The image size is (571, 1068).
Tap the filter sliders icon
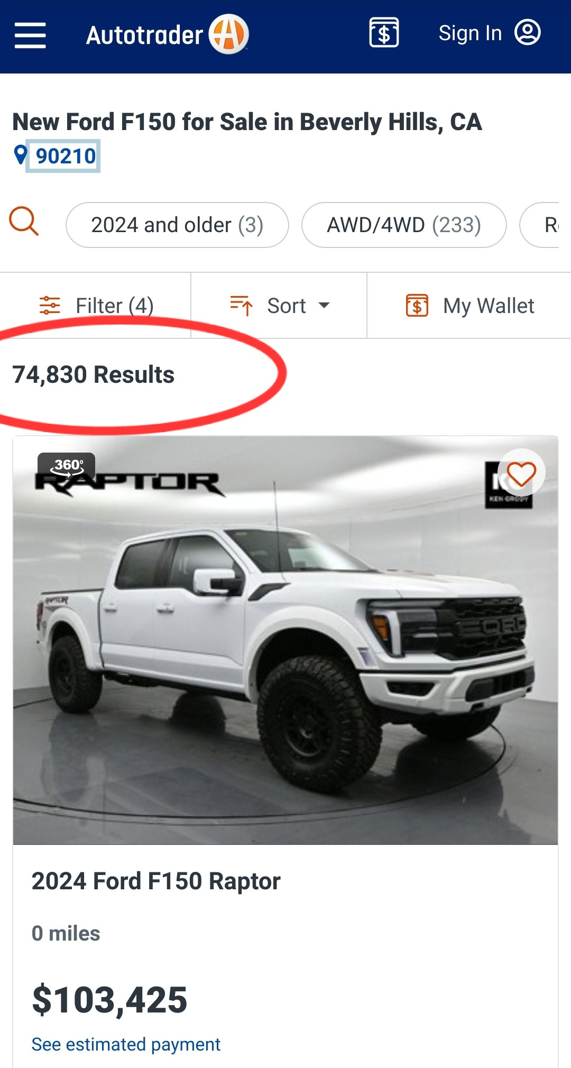50,306
